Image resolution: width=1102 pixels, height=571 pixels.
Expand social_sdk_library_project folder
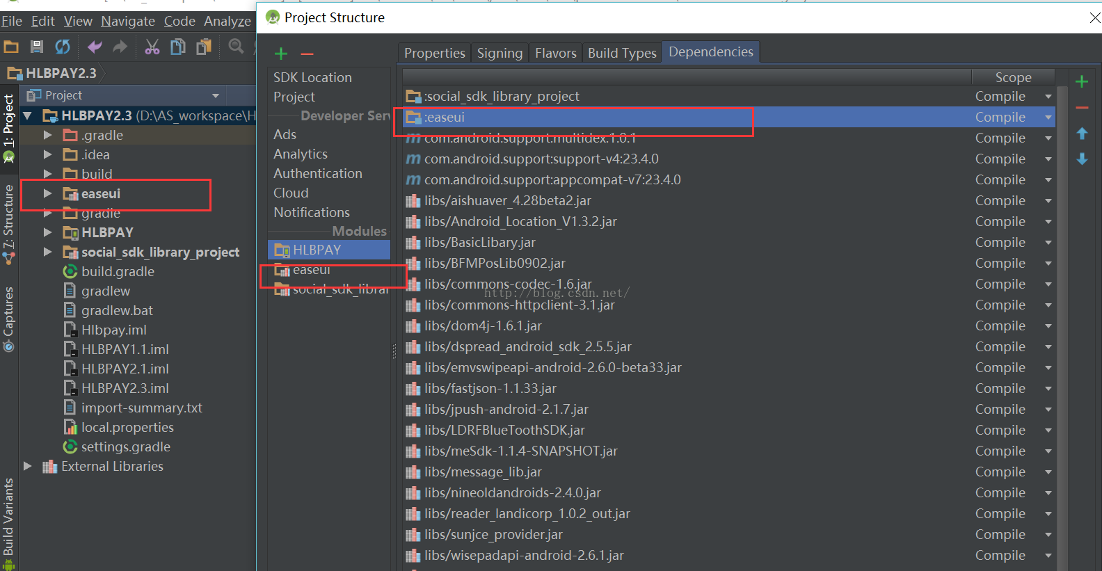point(48,252)
